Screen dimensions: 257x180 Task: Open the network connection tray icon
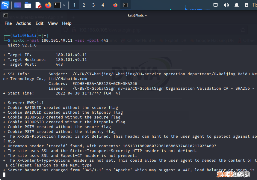pyautogui.click(x=216, y=5)
